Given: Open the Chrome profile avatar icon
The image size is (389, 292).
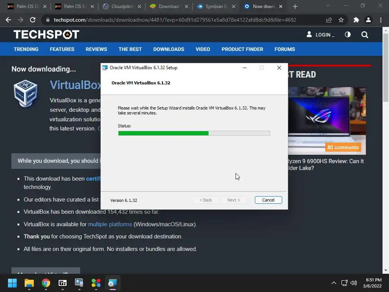Looking at the screenshot, I should click(368, 20).
